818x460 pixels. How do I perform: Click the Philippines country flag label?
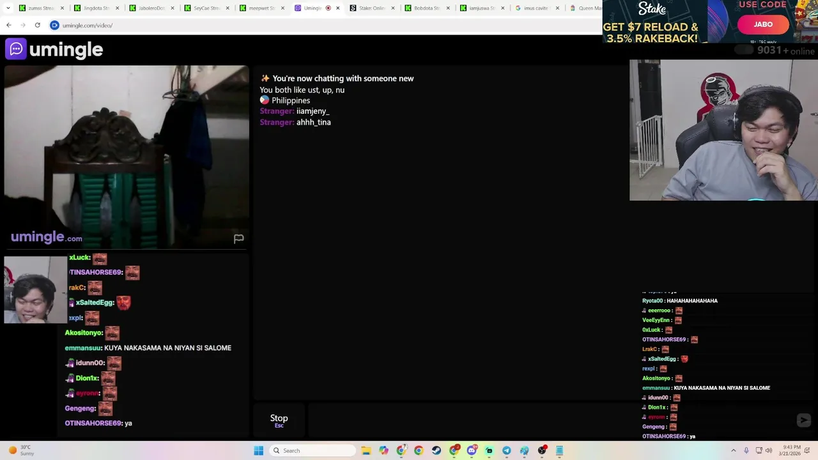click(285, 100)
